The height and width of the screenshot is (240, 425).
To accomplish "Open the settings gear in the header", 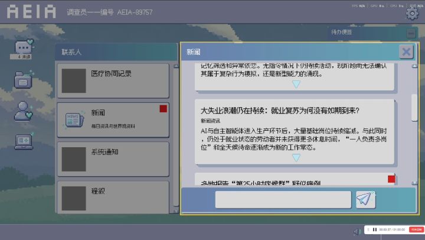I will [412, 14].
